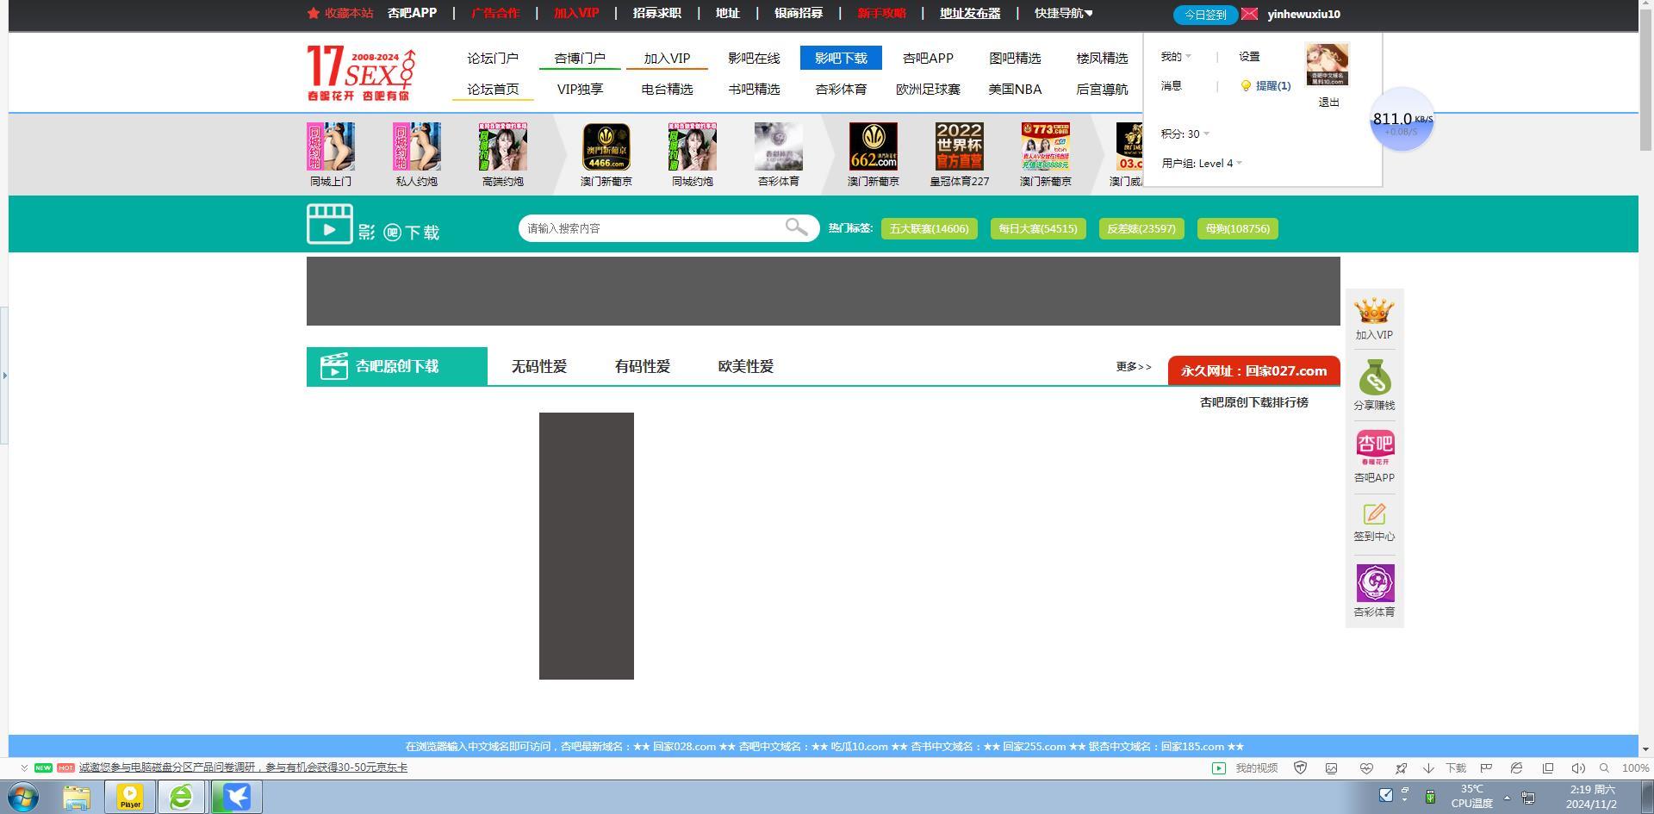Screen dimensions: 1654x814
Task: Click the 杏彩体育 sidebar icon
Action: (1374, 582)
